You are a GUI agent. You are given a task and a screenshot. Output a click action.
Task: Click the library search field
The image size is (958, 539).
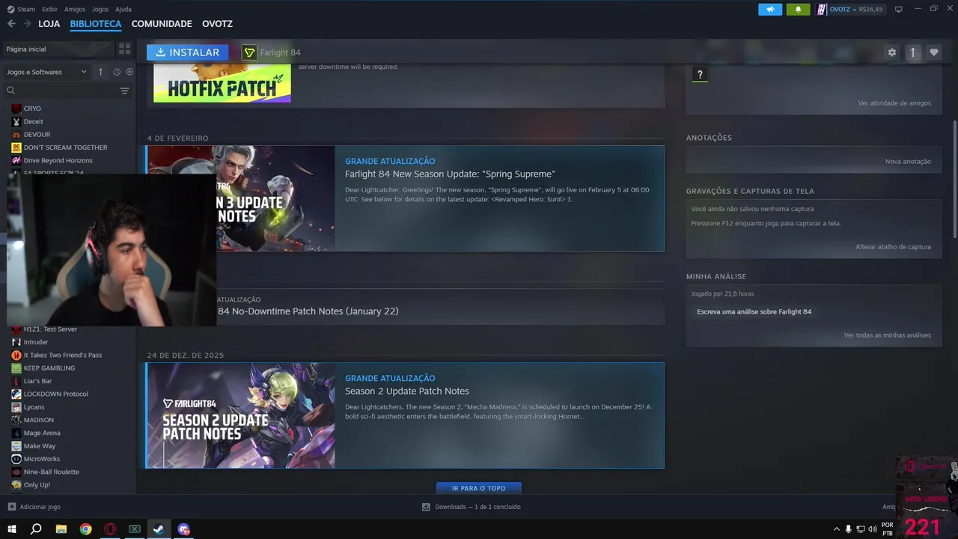click(x=61, y=91)
